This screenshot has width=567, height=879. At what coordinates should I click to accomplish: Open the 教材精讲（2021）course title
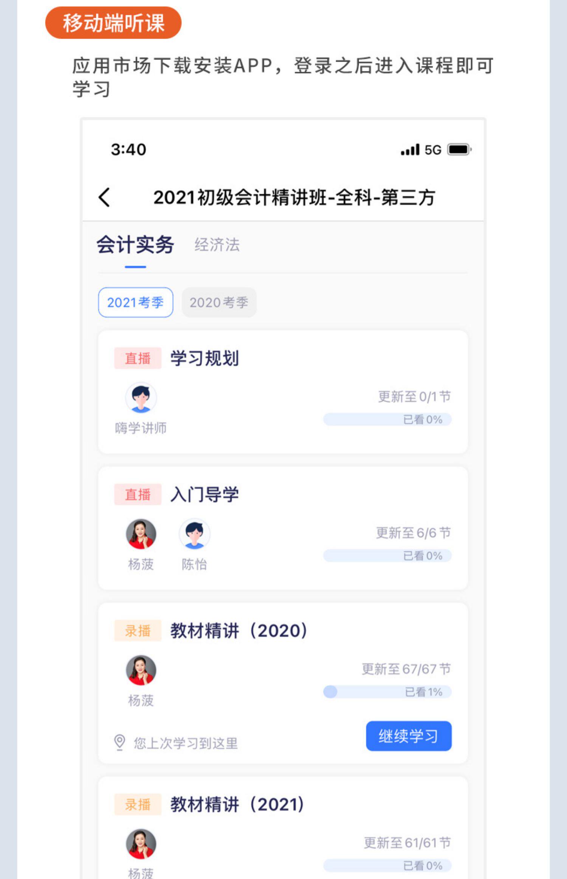pos(237,804)
